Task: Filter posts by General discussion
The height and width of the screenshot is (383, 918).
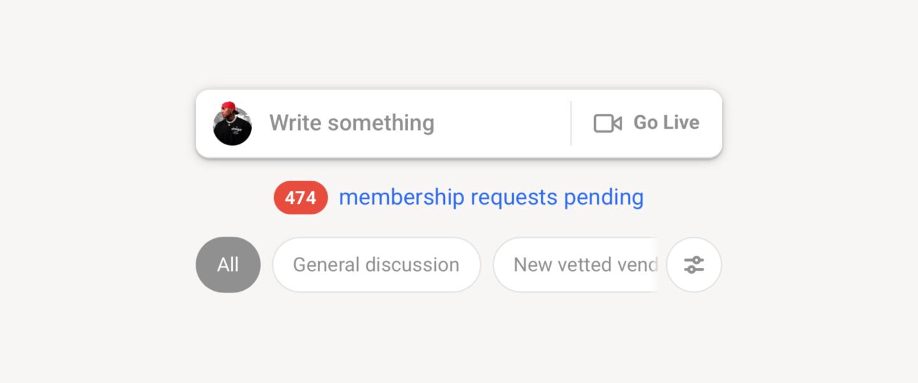Action: click(x=376, y=265)
